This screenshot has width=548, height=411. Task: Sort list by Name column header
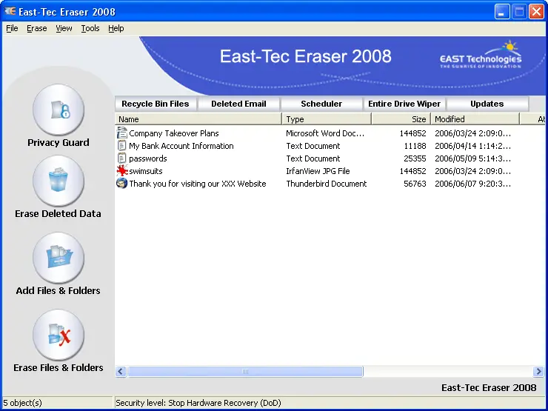point(198,119)
